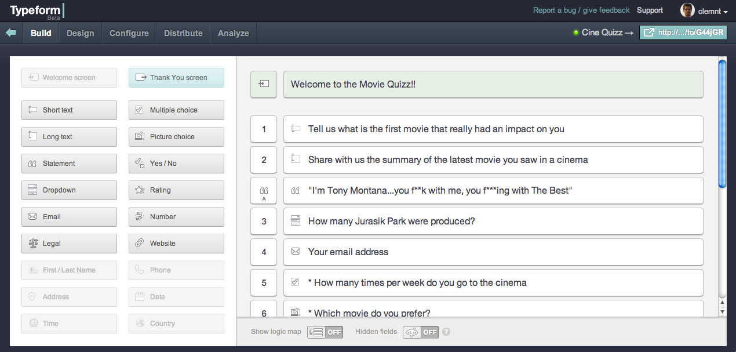Click the back arrow beside Build

coord(10,32)
